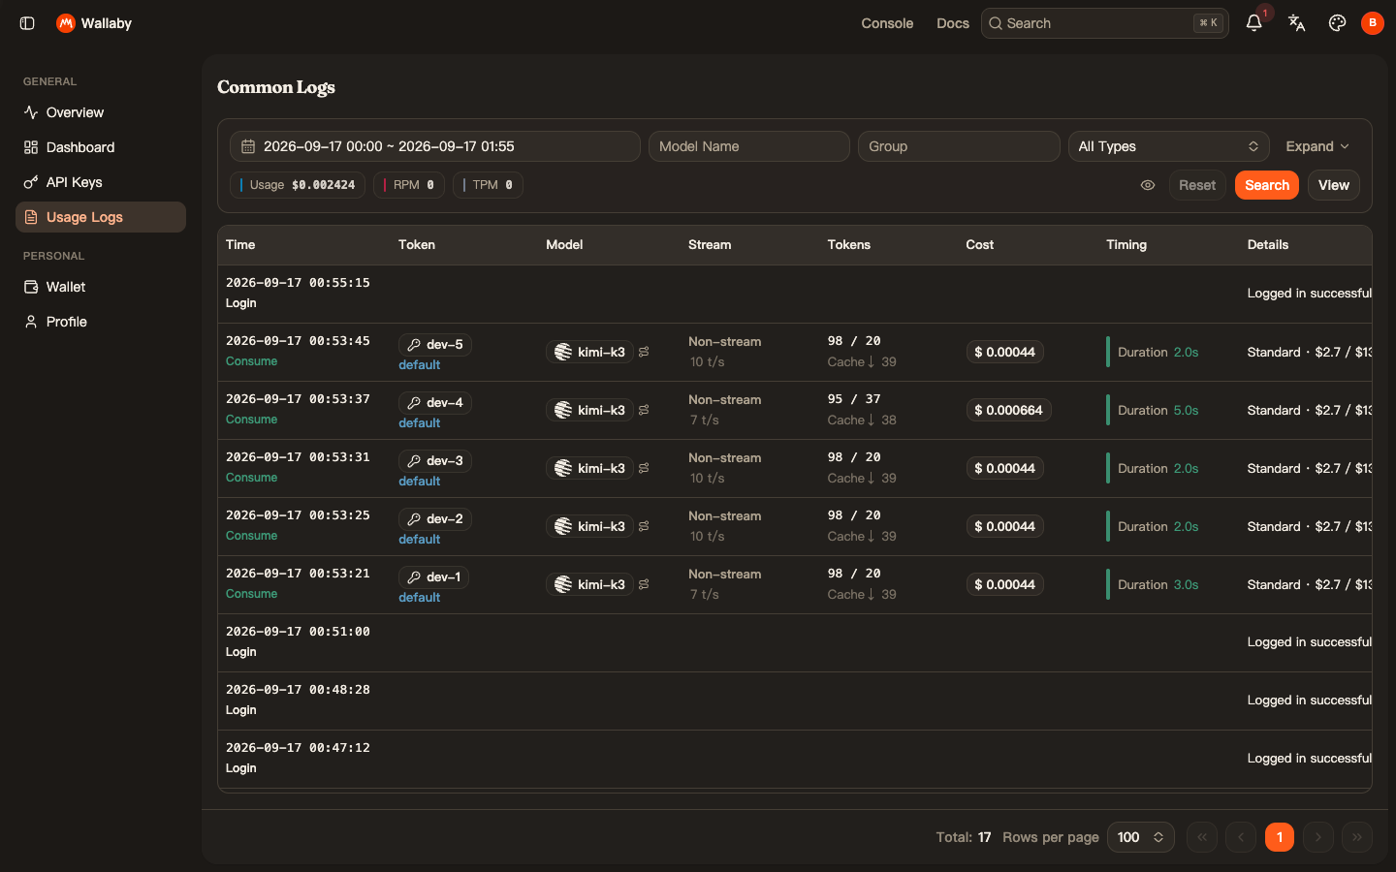Click the default group link in dev-3 row
Image resolution: width=1396 pixels, height=872 pixels.
419,482
